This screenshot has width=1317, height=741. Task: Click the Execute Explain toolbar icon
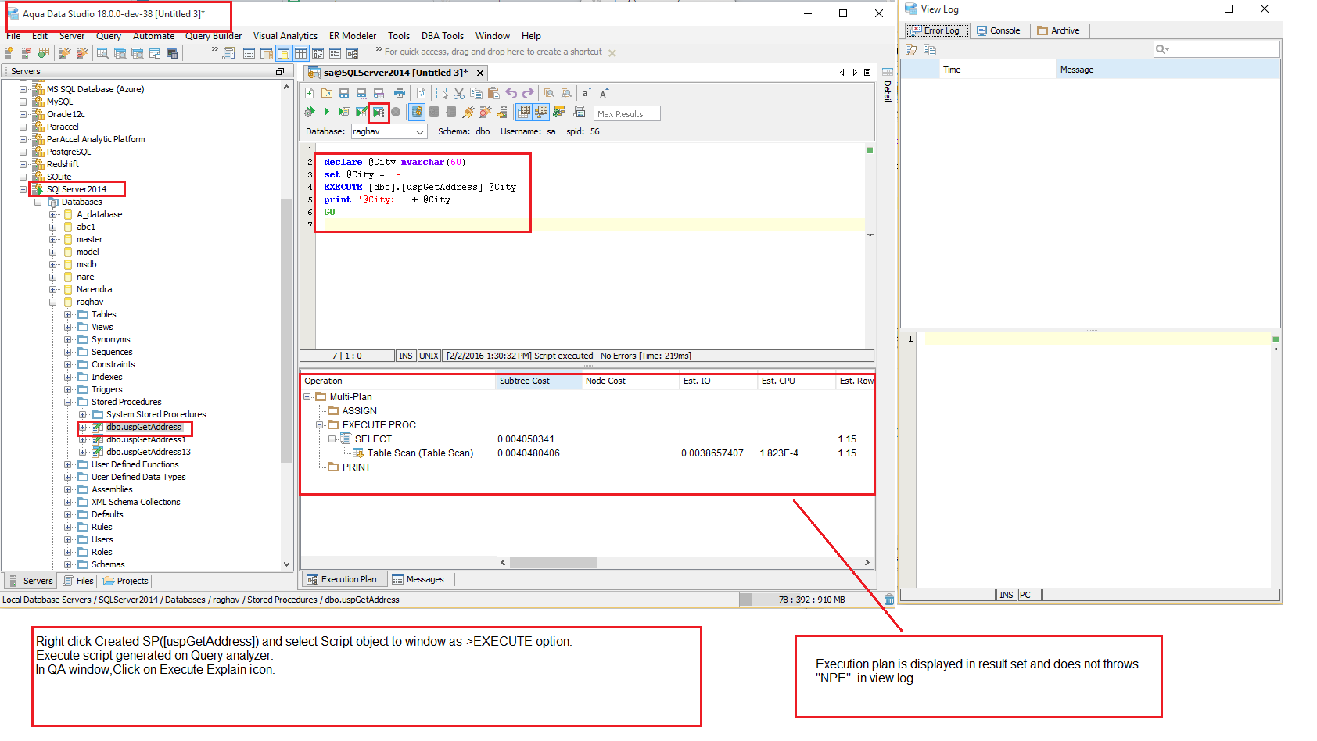(379, 113)
